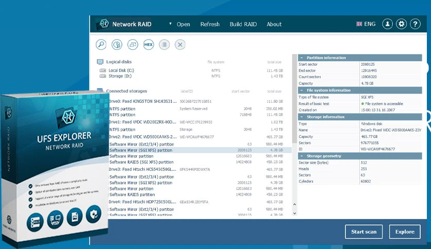Screen dimensions: 431x249
Task: Click the disk image save icon
Action: click(x=133, y=44)
